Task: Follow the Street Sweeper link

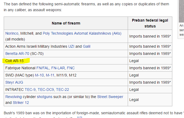Action: 110,97
